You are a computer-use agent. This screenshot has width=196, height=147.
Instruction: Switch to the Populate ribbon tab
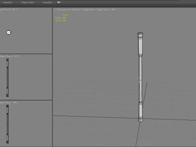47,2
